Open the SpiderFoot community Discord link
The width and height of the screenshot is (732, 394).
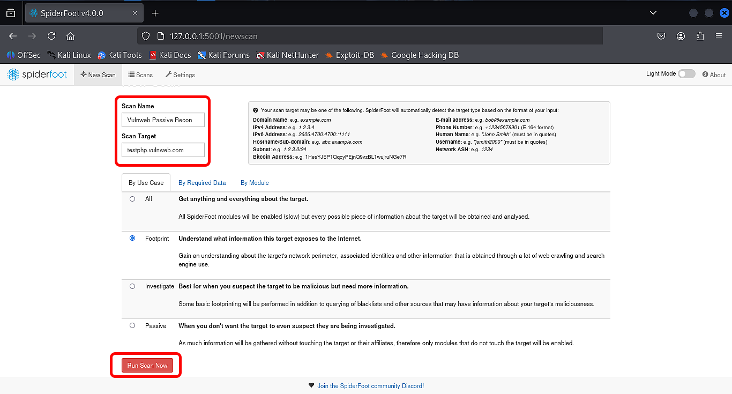click(370, 386)
